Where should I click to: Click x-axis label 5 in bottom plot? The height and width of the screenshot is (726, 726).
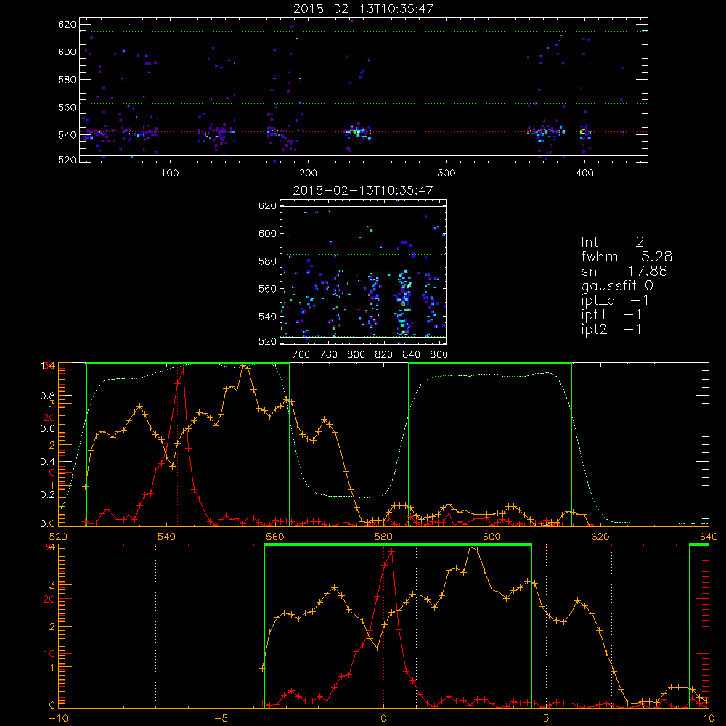[x=546, y=718]
